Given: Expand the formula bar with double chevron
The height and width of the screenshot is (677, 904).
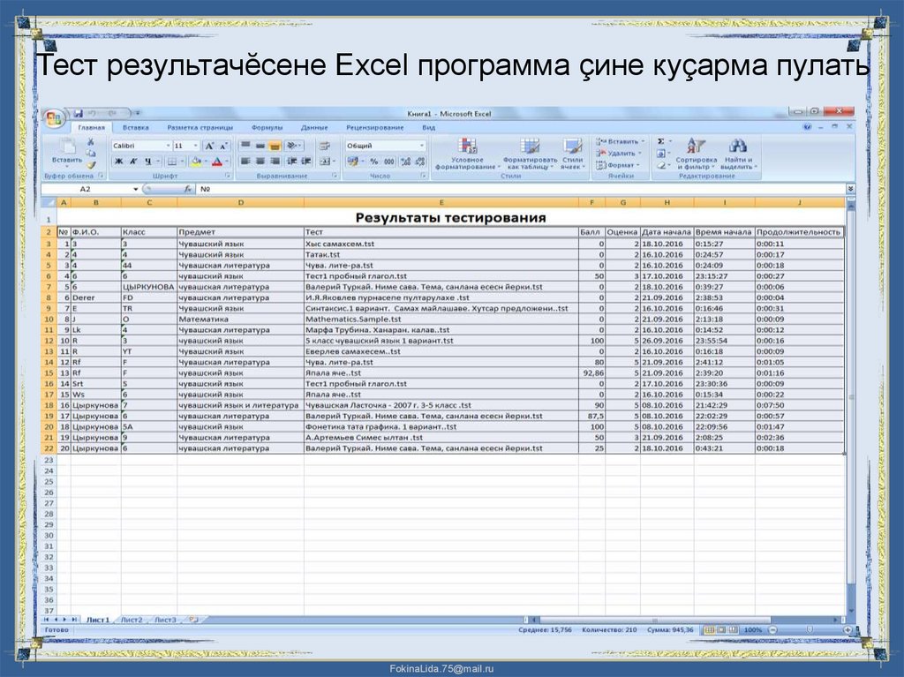Looking at the screenshot, I should pyautogui.click(x=850, y=189).
